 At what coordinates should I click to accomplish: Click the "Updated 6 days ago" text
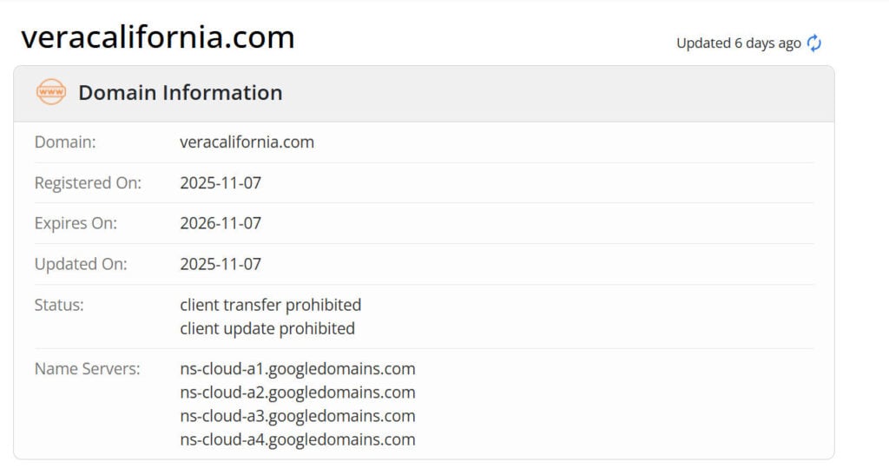click(x=738, y=43)
